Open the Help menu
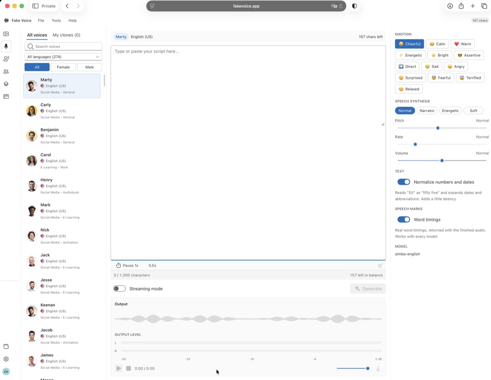491x380 pixels. (x=72, y=20)
